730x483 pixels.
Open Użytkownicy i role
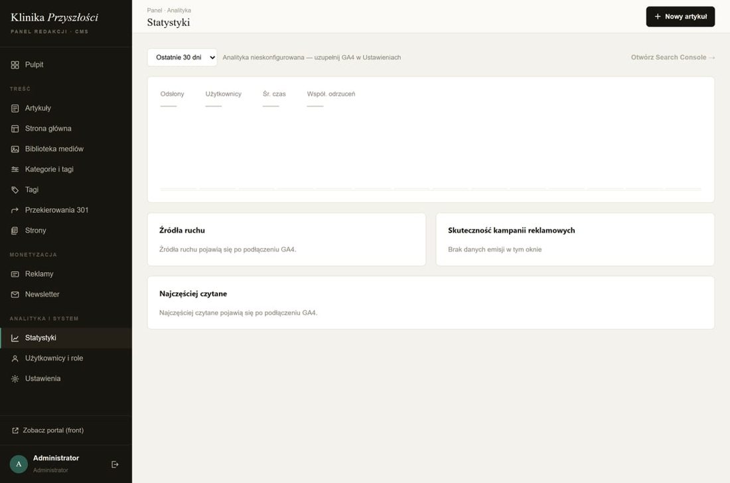tap(66, 358)
